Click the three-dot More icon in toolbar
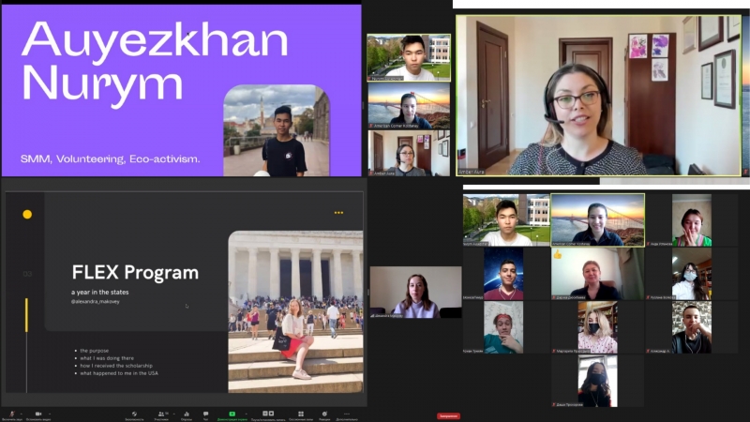Screen dimensions: 750x422 pos(346,413)
